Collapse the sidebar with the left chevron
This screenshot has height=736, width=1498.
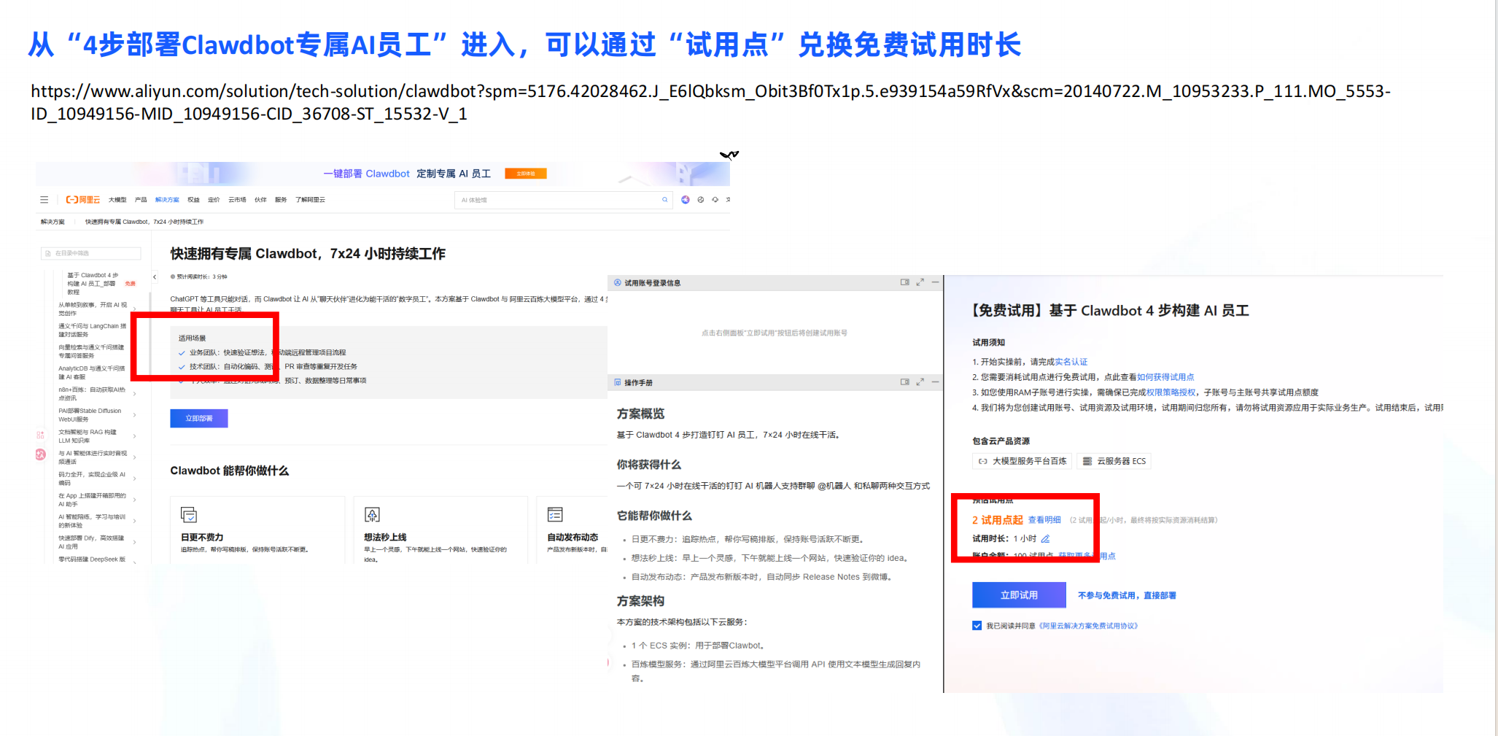(155, 277)
